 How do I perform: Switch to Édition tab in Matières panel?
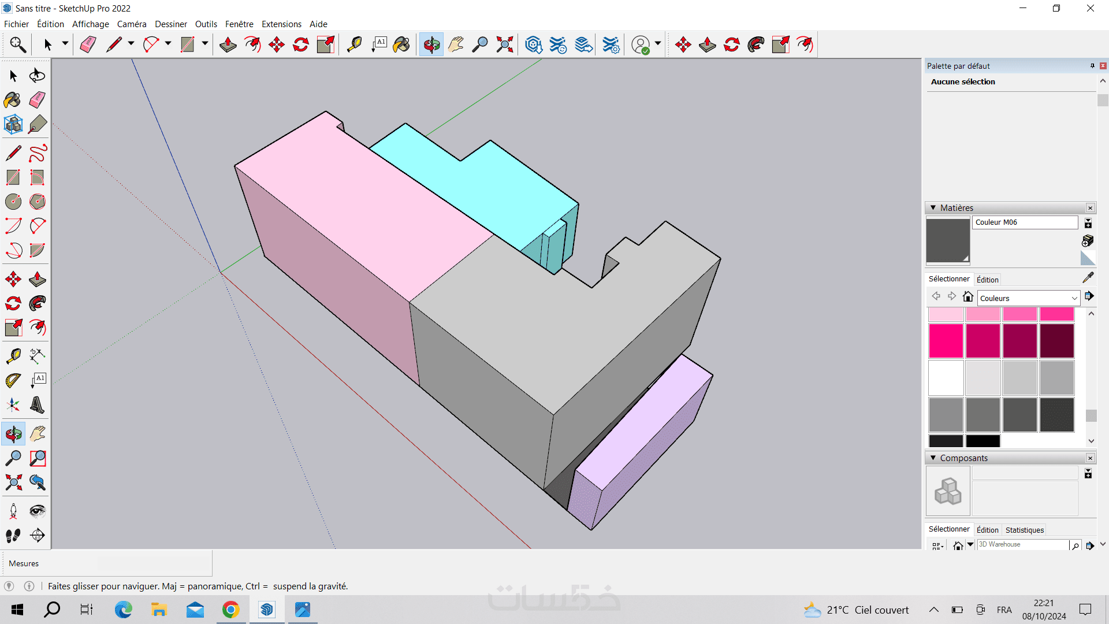987,280
